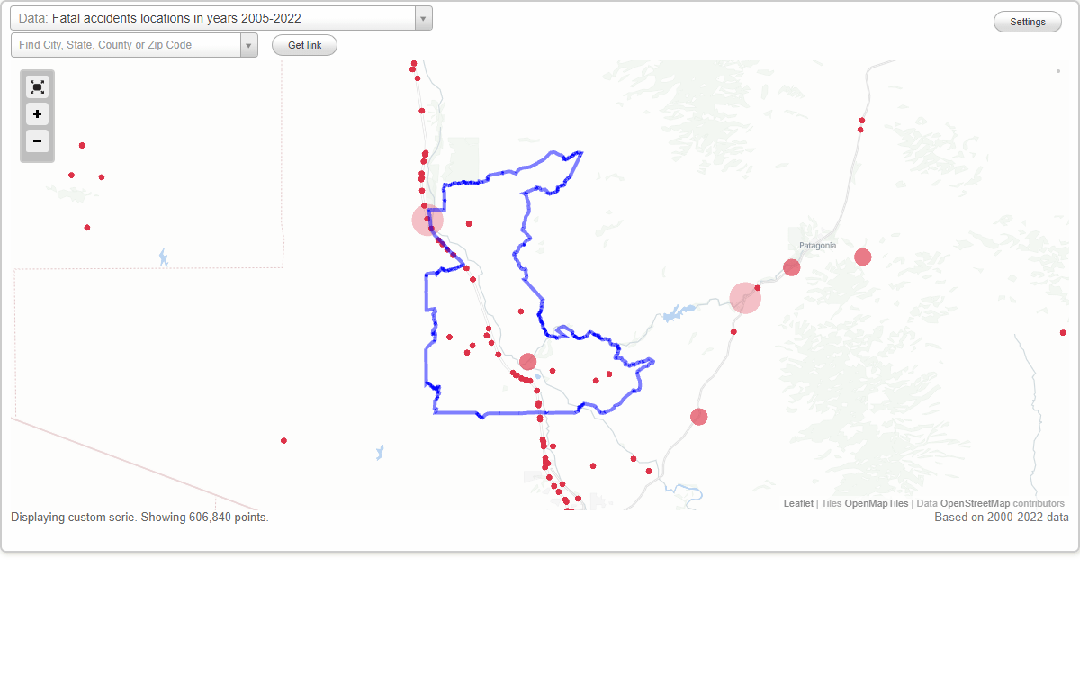Click the fullscreen map expand icon
Image resolution: width=1080 pixels, height=694 pixels.
tap(37, 86)
